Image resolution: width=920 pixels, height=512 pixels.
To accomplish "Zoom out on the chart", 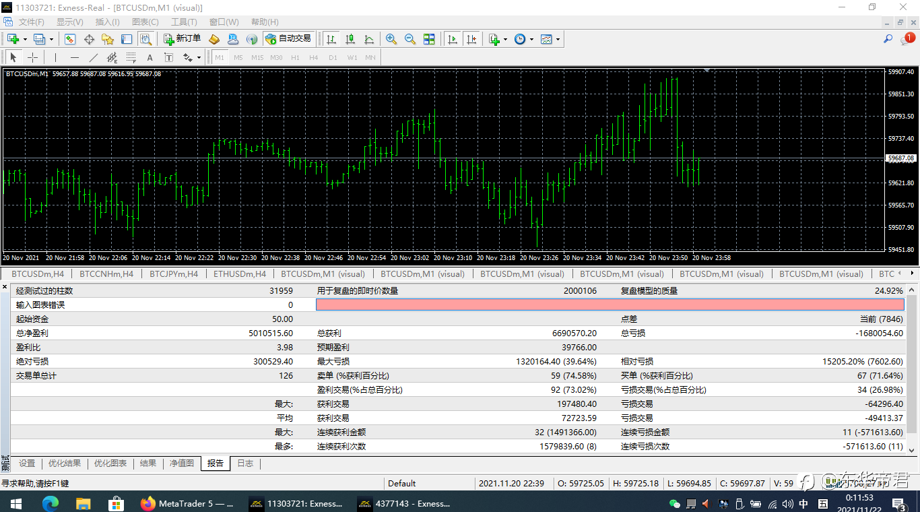I will coord(410,39).
